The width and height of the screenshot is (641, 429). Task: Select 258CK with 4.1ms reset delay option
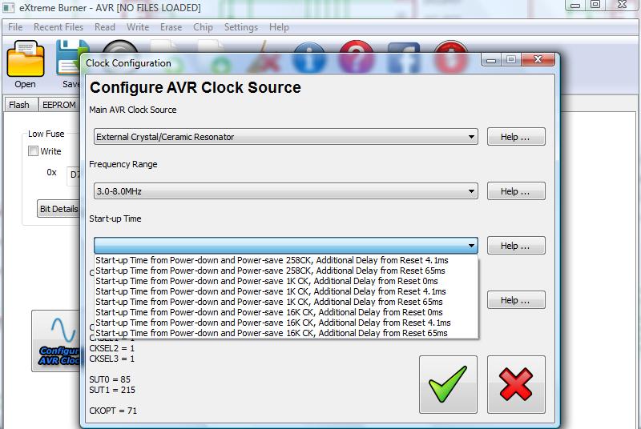(x=286, y=260)
